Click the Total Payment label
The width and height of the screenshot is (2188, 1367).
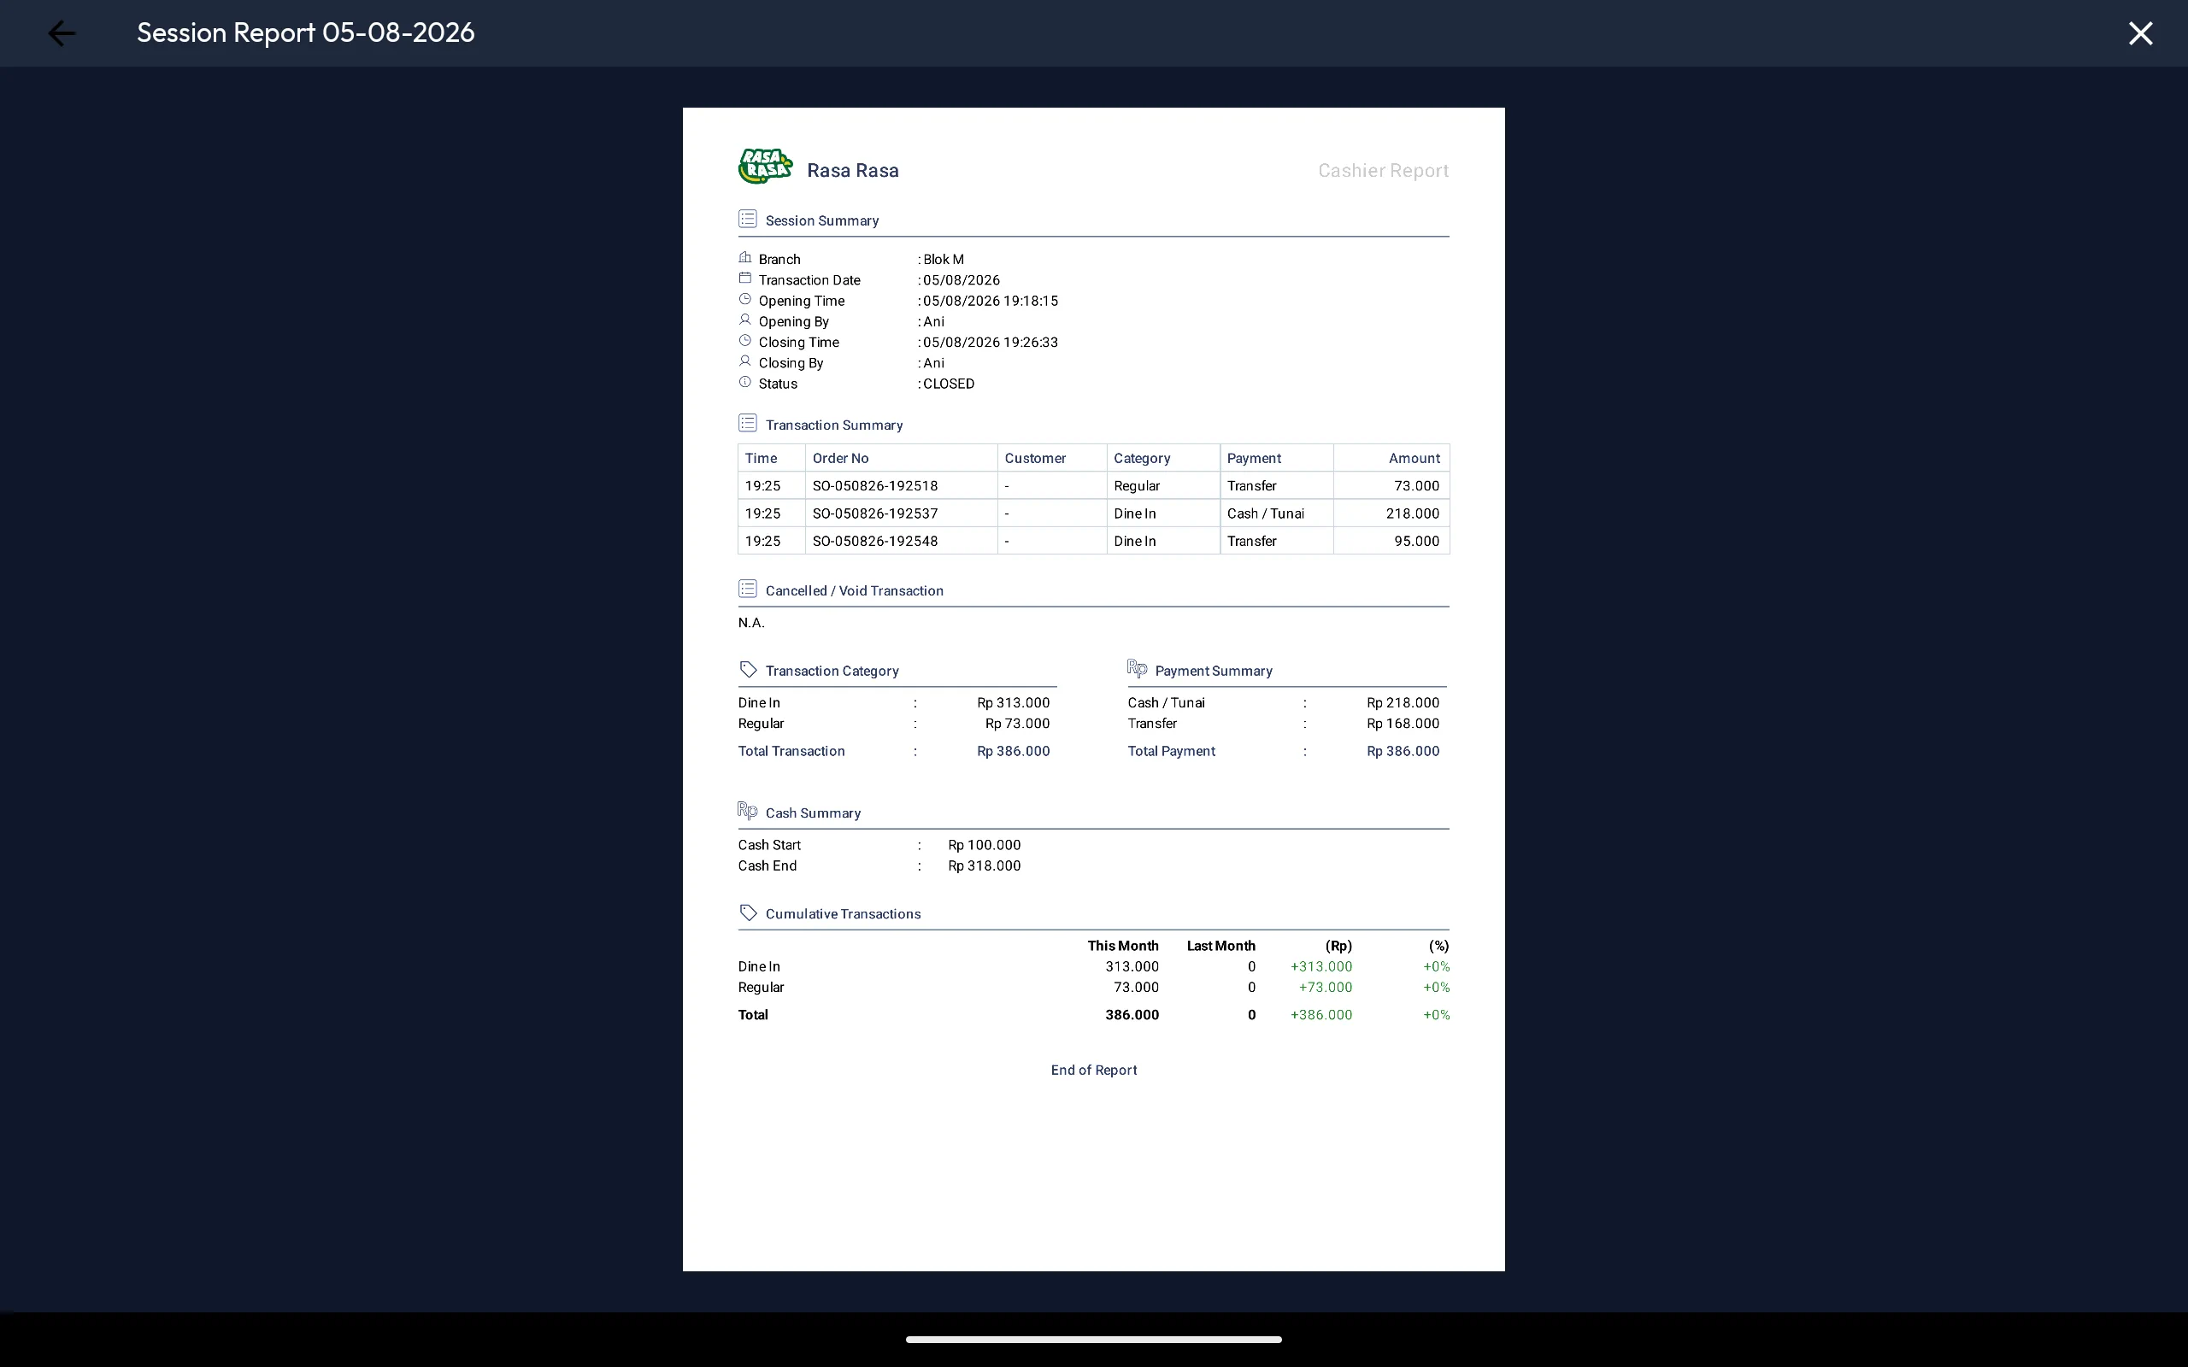(x=1171, y=751)
